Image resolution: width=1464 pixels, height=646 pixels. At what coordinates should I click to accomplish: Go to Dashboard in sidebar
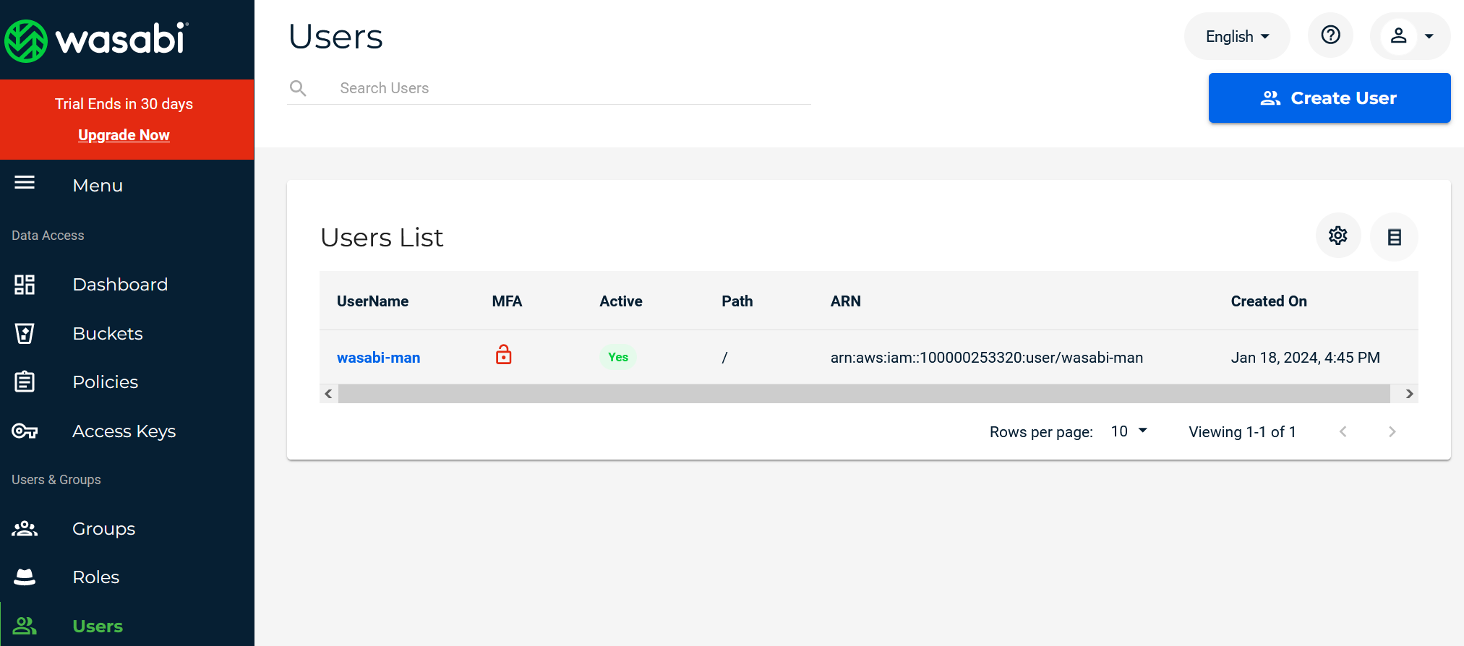tap(120, 285)
